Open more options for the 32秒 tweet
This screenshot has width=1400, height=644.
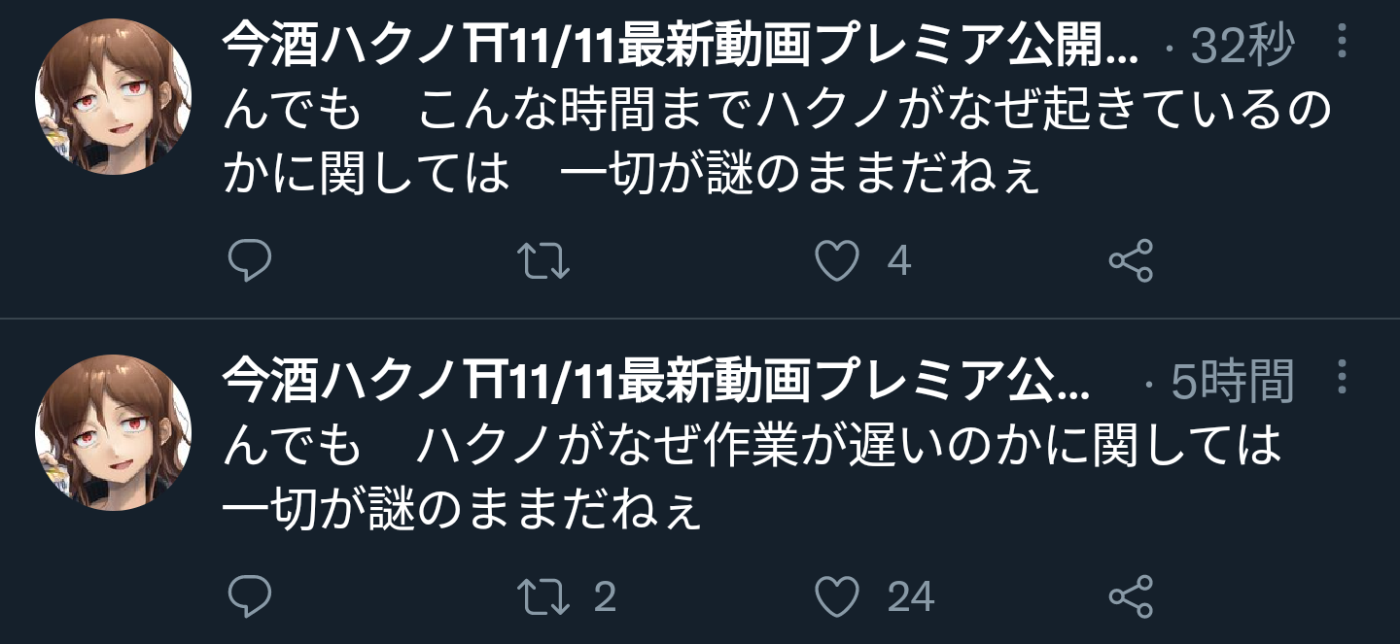click(x=1343, y=42)
